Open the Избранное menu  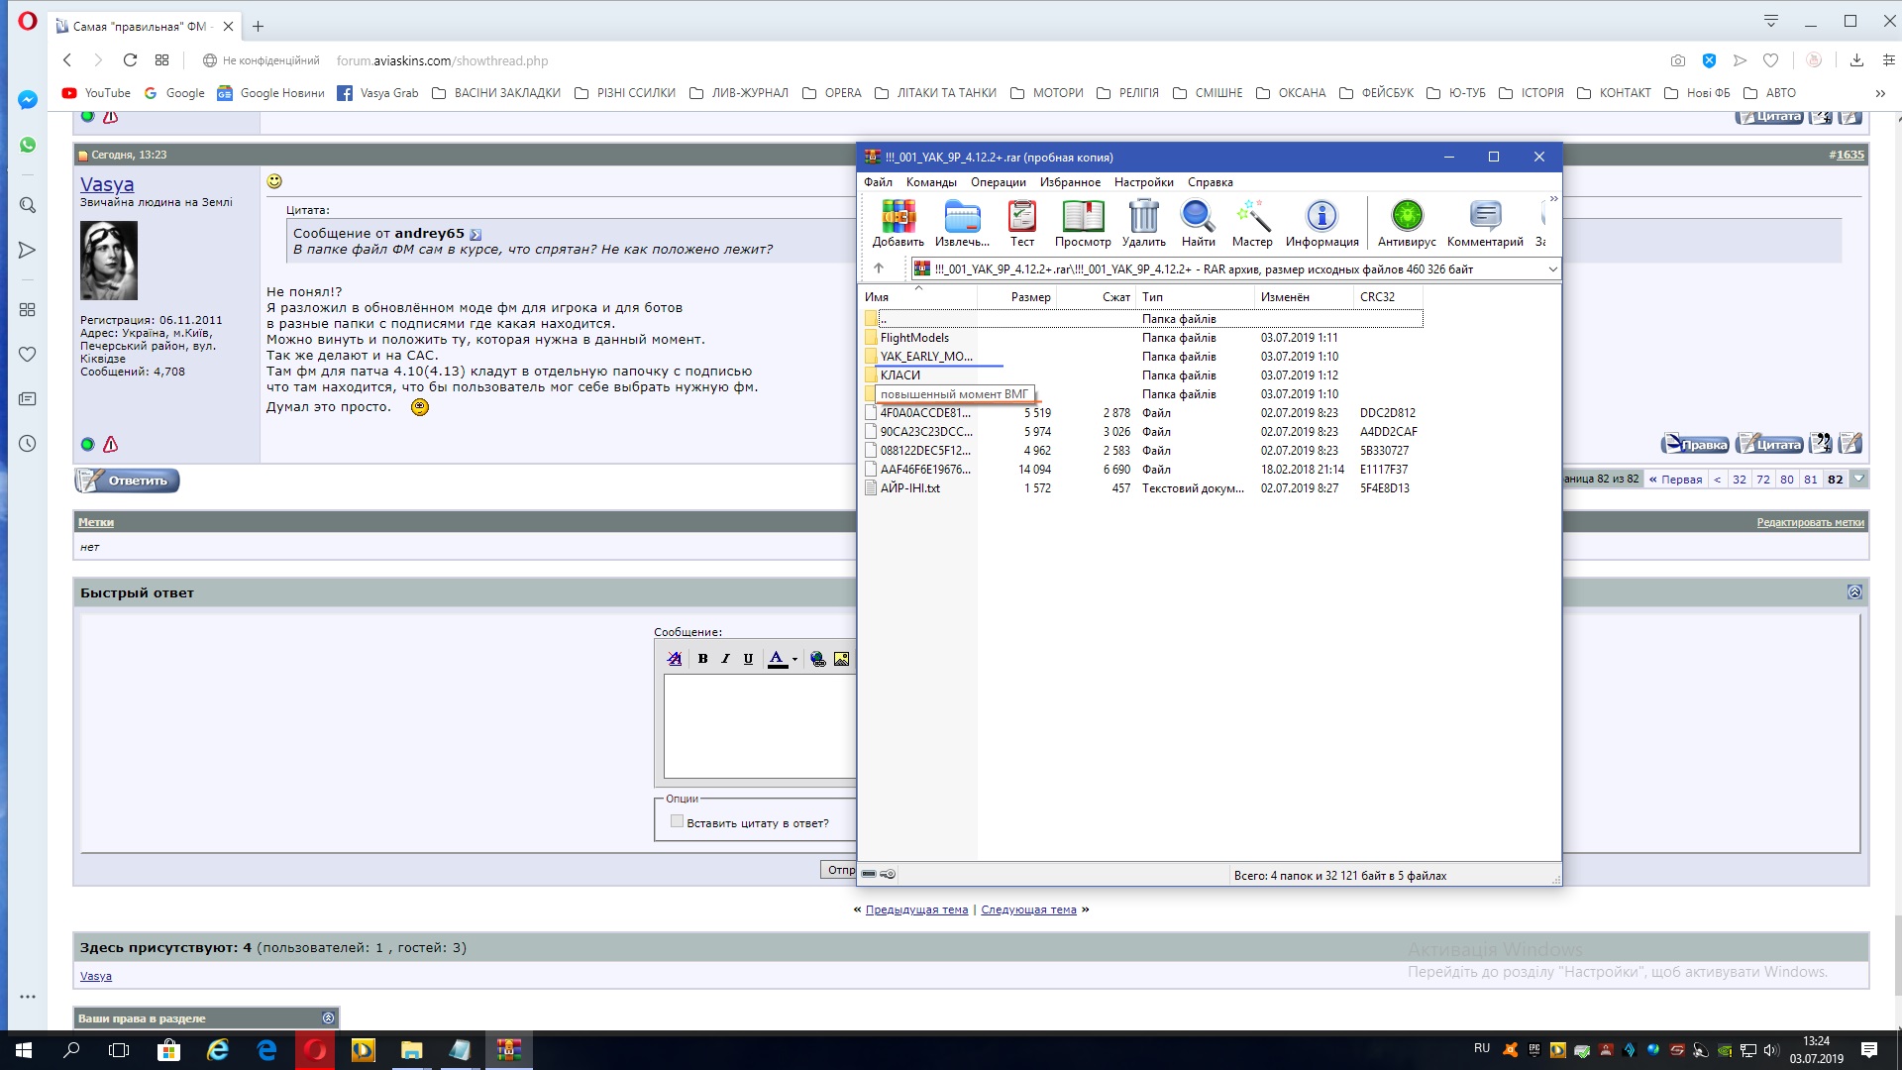pyautogui.click(x=1069, y=182)
